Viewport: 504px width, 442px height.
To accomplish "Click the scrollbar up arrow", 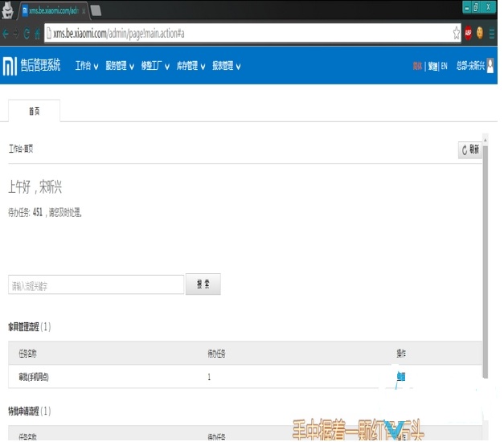I will [x=486, y=140].
